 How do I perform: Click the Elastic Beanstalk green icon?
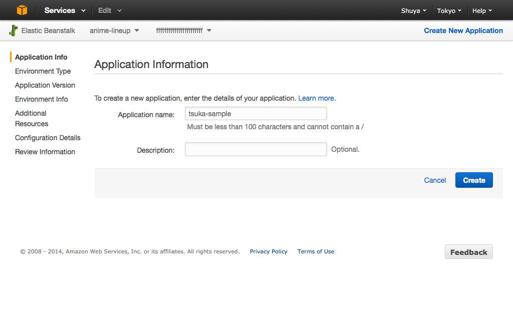[14, 31]
